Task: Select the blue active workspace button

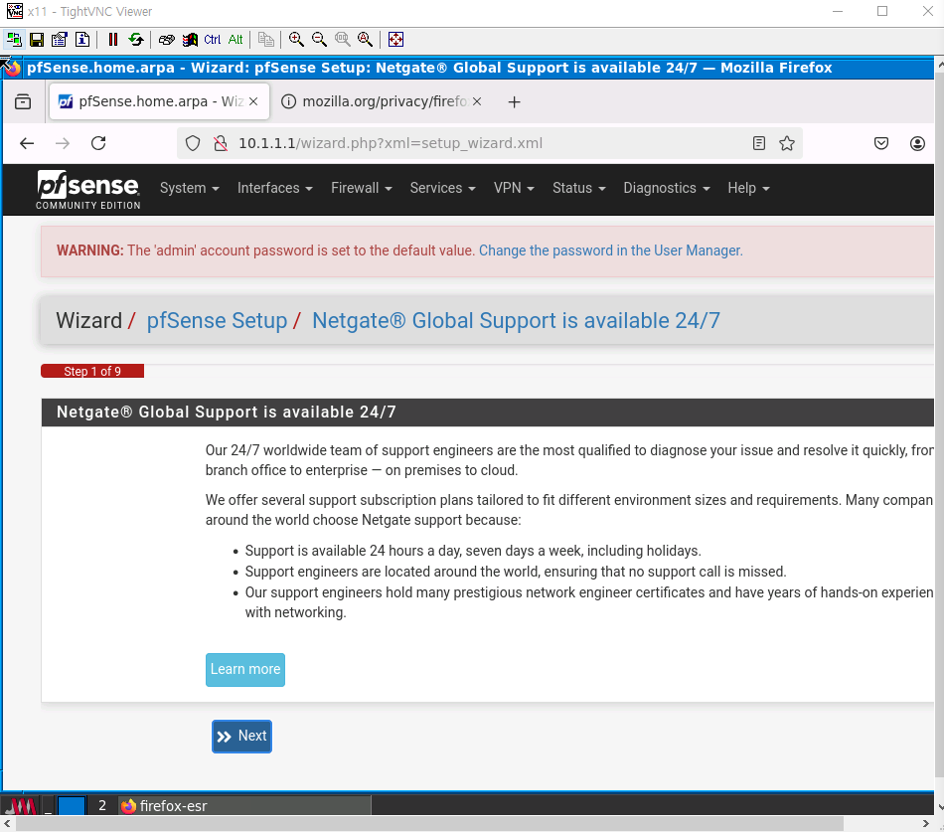Action: tap(71, 806)
